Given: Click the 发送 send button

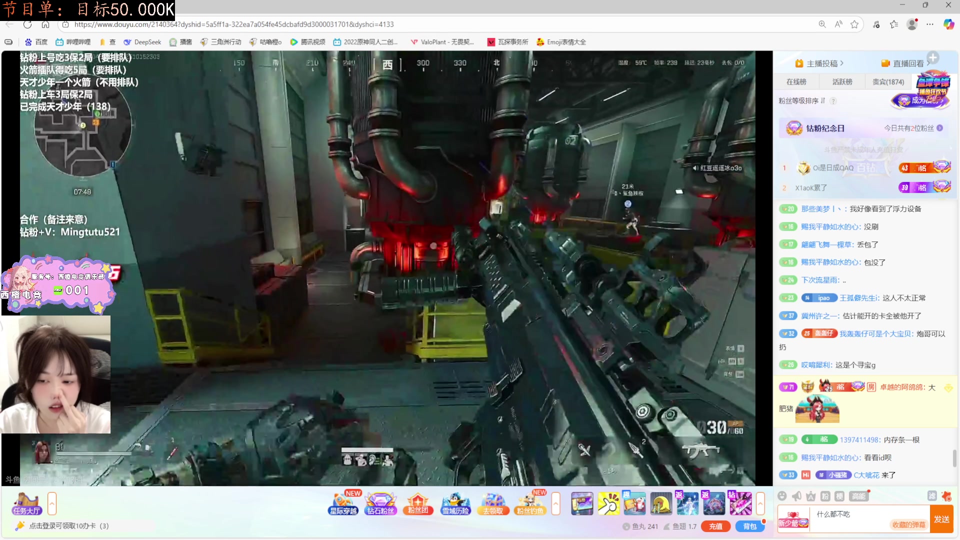Looking at the screenshot, I should click(942, 519).
